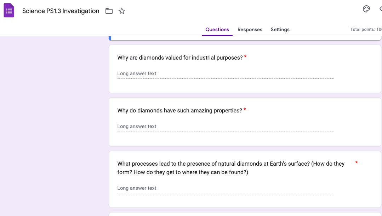
Task: Click the form title Science PS1.3 Investigation
Action: pos(61,11)
